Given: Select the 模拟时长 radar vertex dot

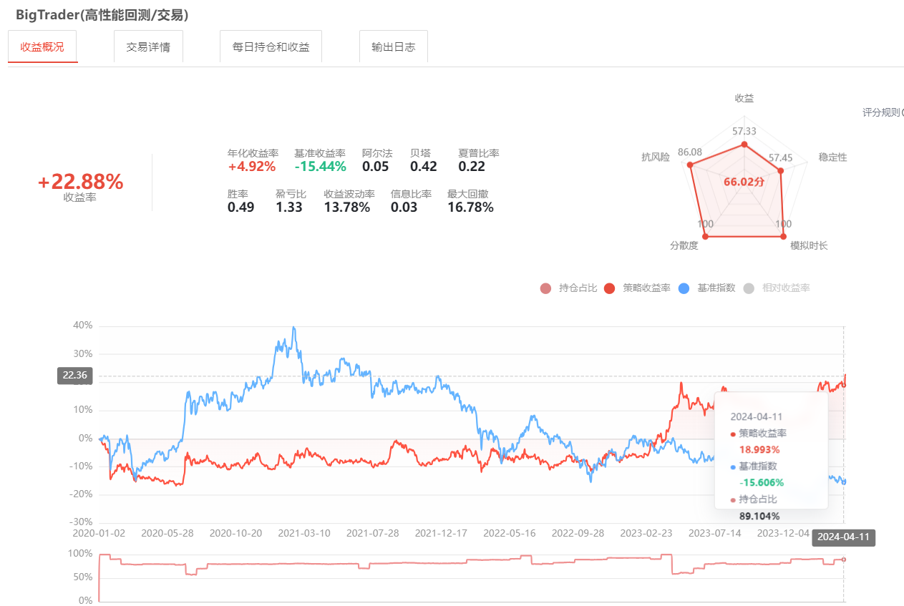Looking at the screenshot, I should (784, 236).
